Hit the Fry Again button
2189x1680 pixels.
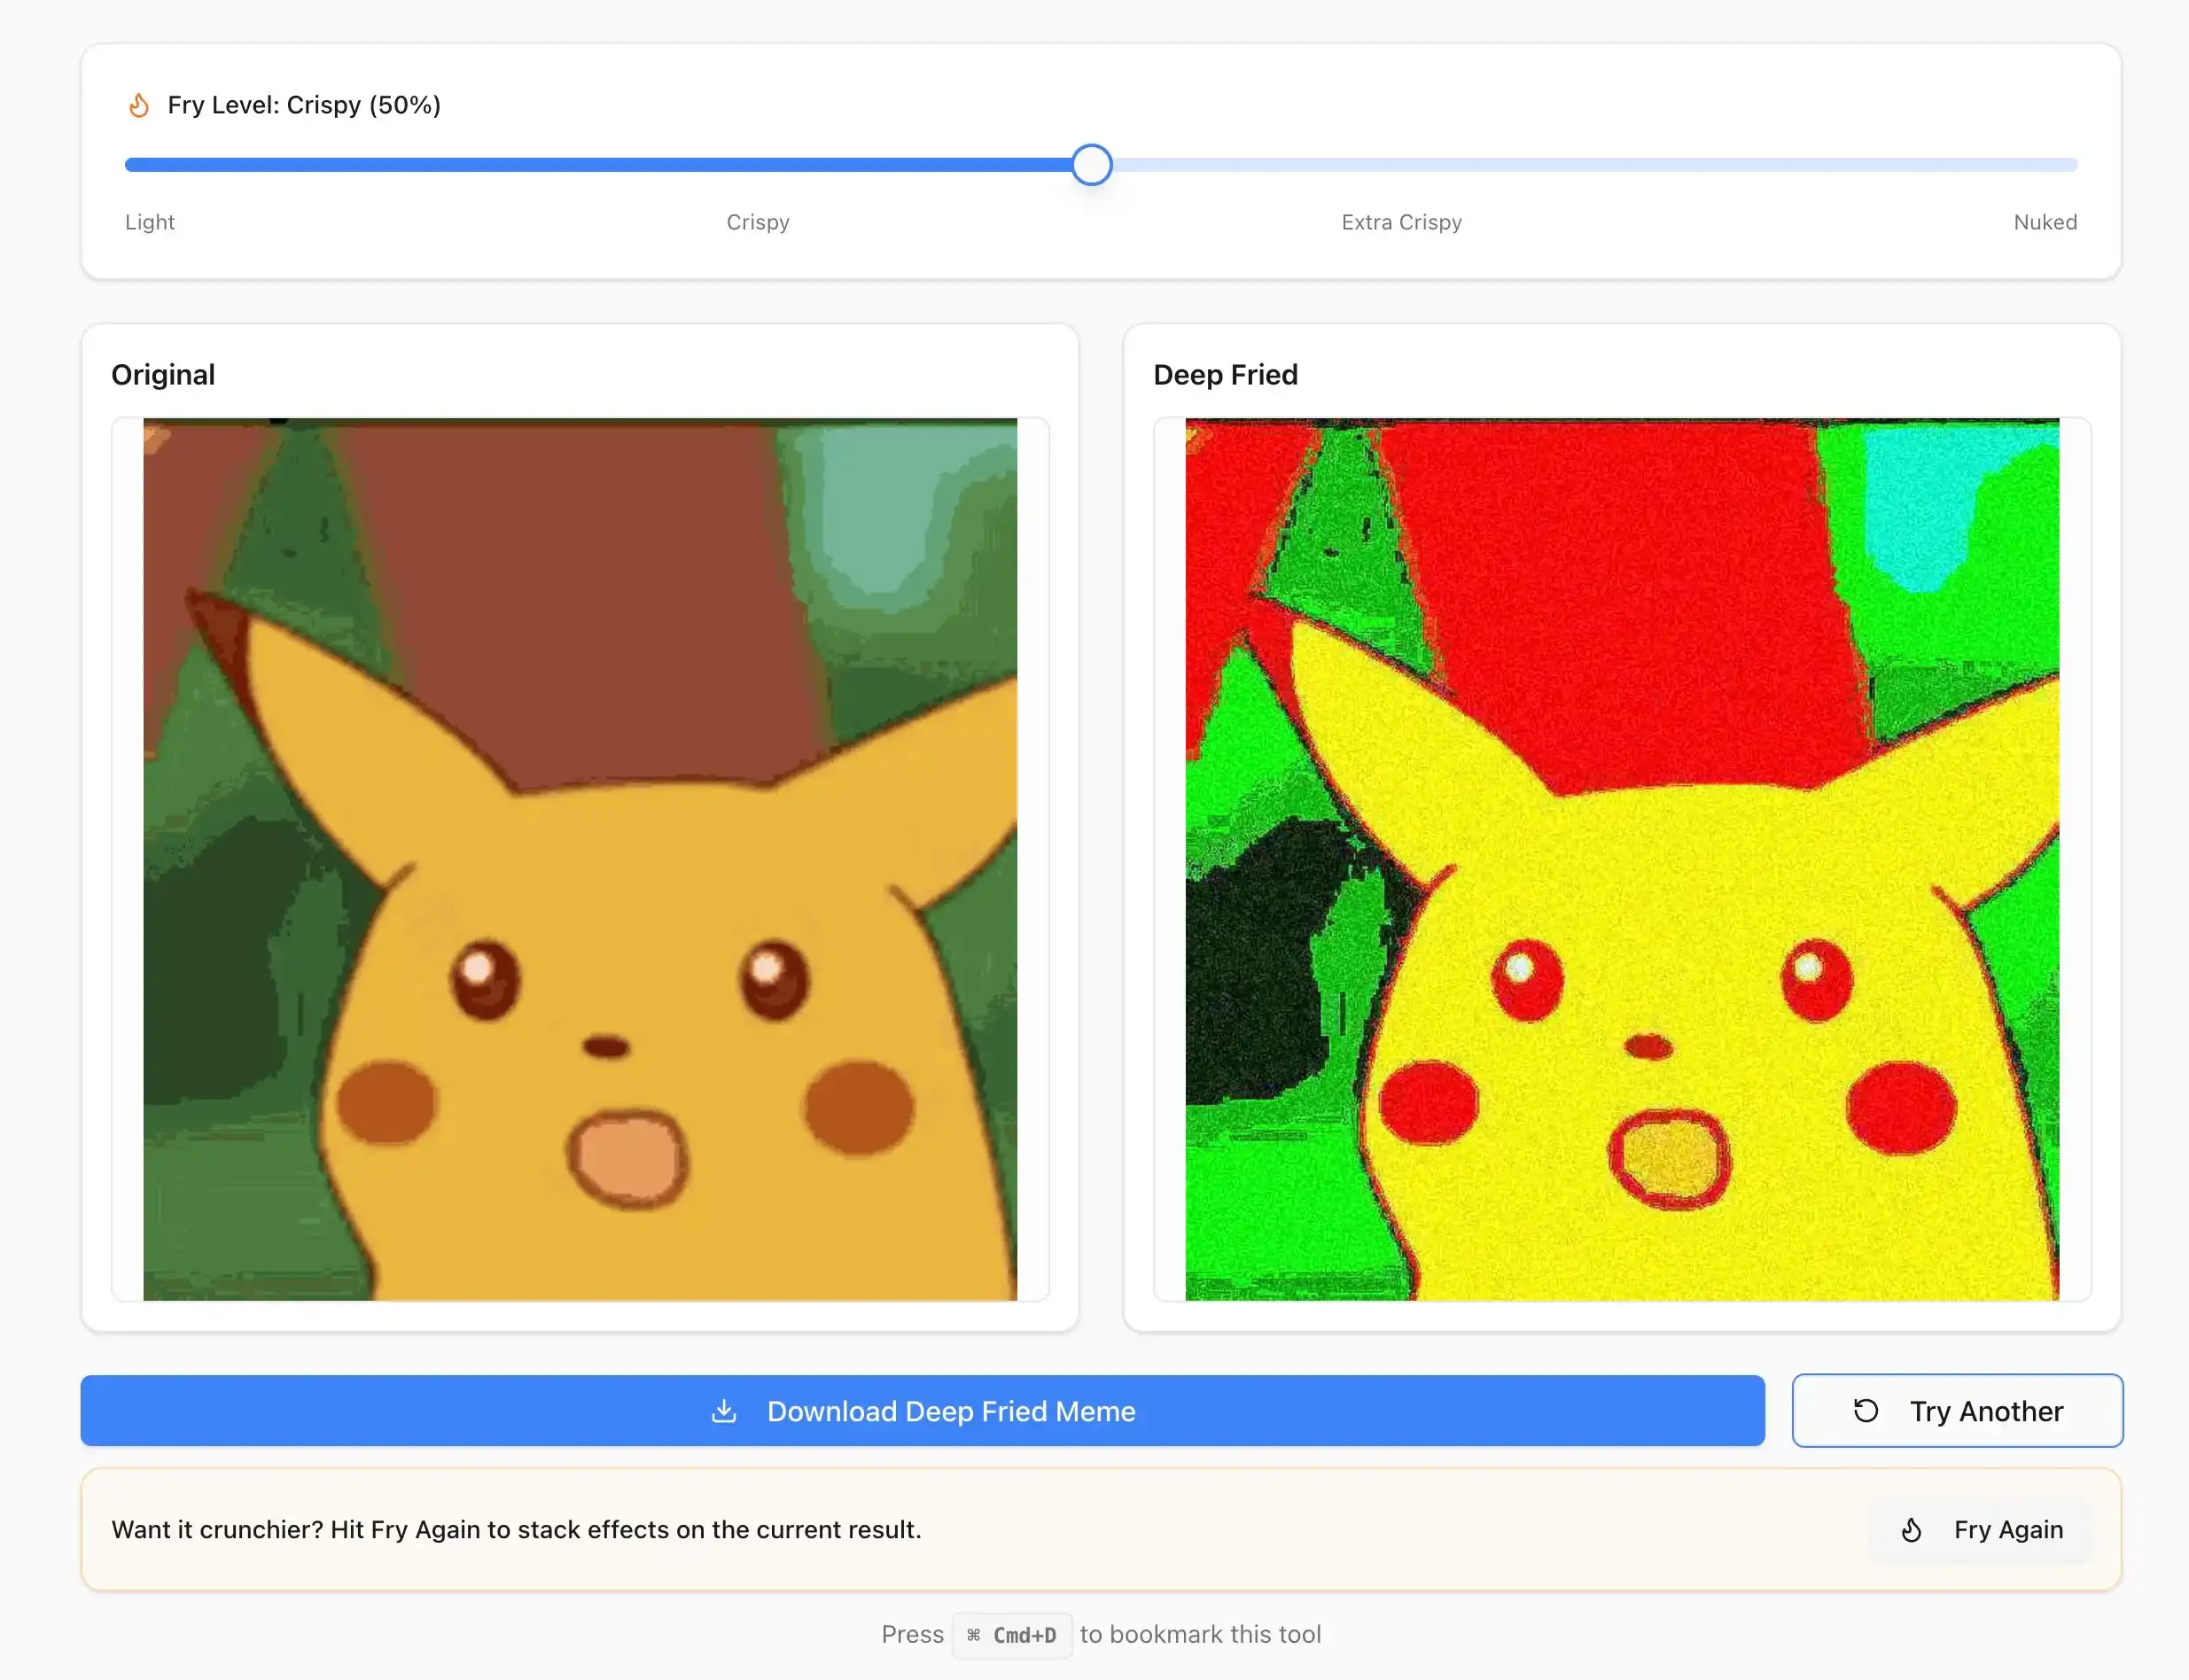pos(1980,1530)
